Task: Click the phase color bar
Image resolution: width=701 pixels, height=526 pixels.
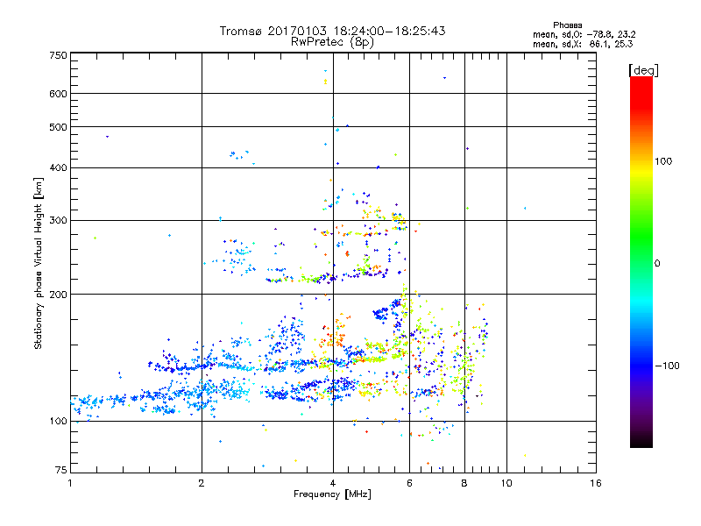Action: [x=641, y=261]
